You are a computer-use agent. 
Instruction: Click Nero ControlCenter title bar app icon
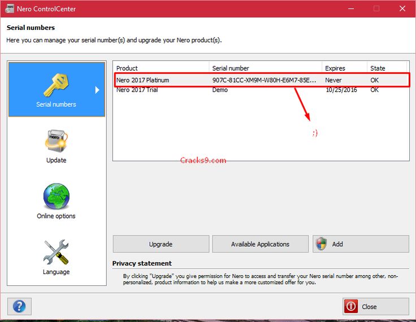pyautogui.click(x=10, y=8)
